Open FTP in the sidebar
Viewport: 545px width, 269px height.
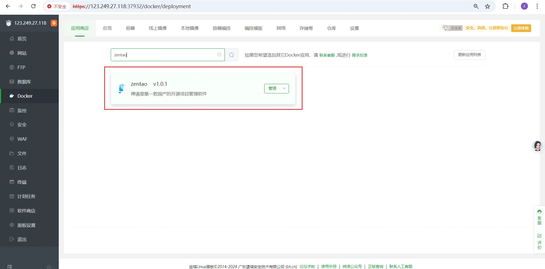pos(30,67)
